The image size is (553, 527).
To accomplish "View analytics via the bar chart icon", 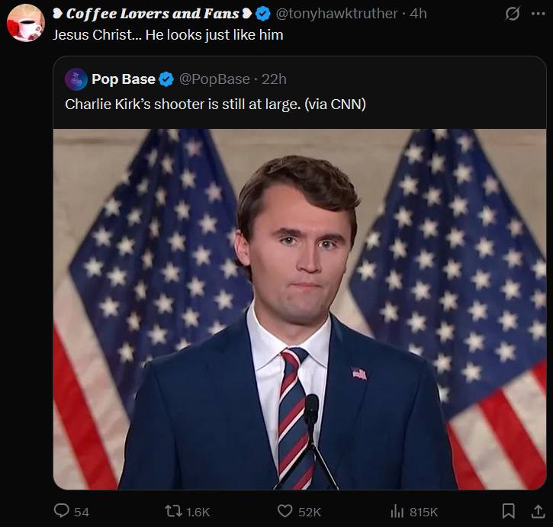I will click(396, 511).
